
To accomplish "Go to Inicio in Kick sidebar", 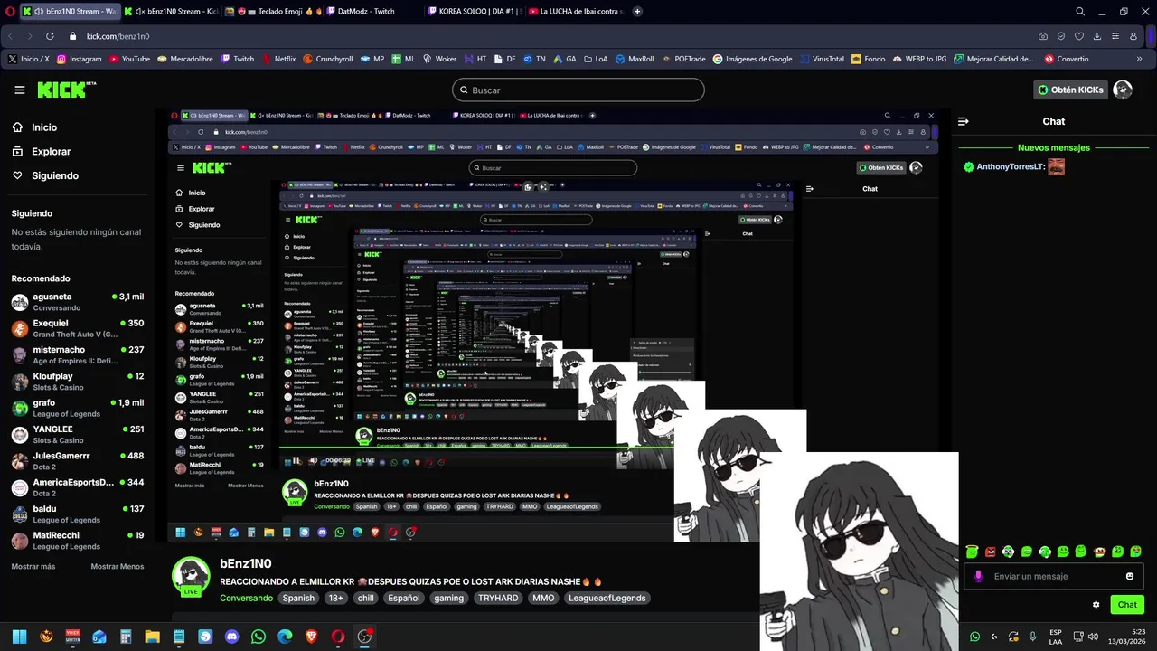I will [x=44, y=127].
